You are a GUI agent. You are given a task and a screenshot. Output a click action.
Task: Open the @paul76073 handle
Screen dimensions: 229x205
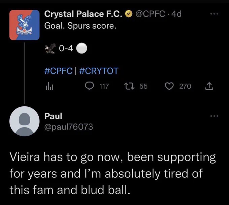pyautogui.click(x=68, y=127)
